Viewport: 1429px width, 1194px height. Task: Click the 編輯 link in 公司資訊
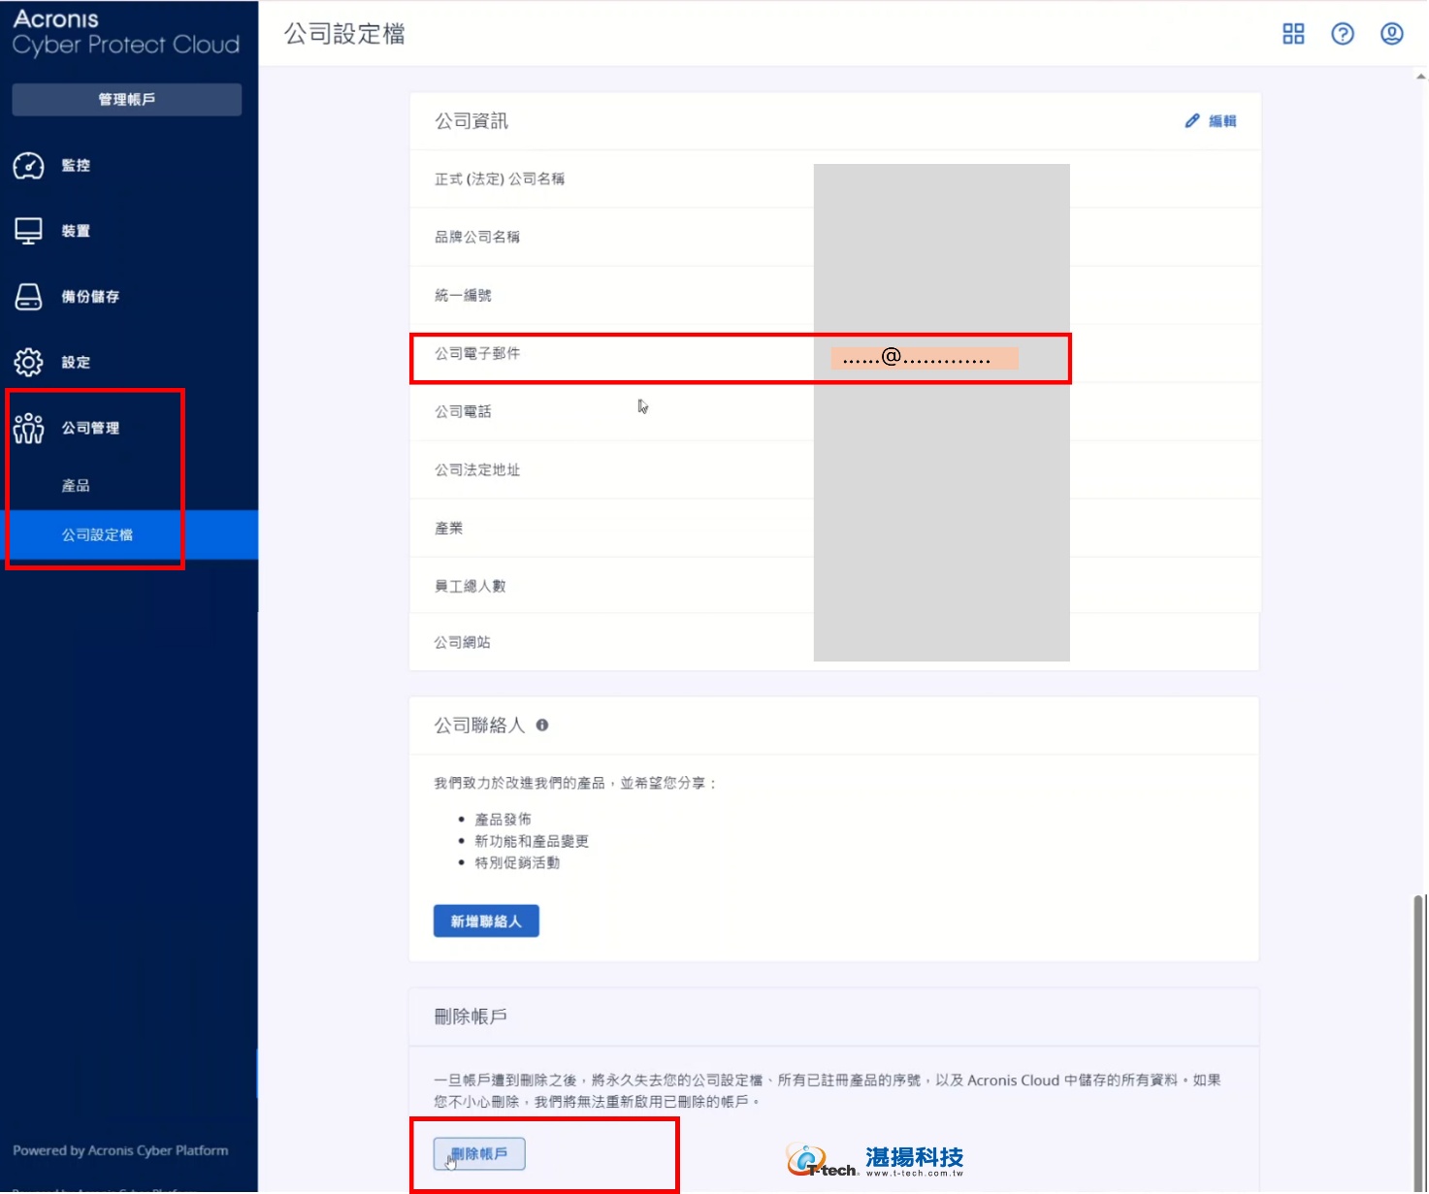tap(1222, 121)
